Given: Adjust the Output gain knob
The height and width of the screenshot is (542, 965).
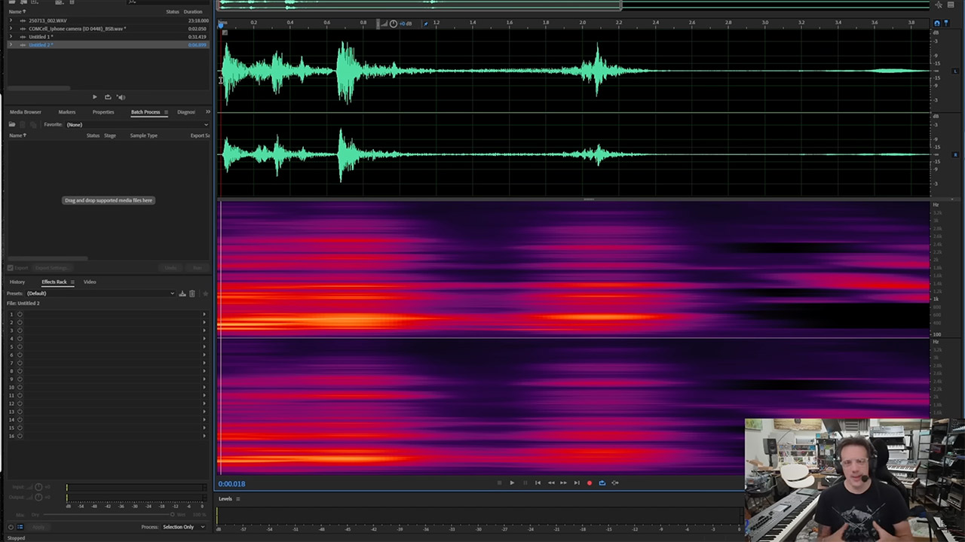Looking at the screenshot, I should pyautogui.click(x=38, y=498).
